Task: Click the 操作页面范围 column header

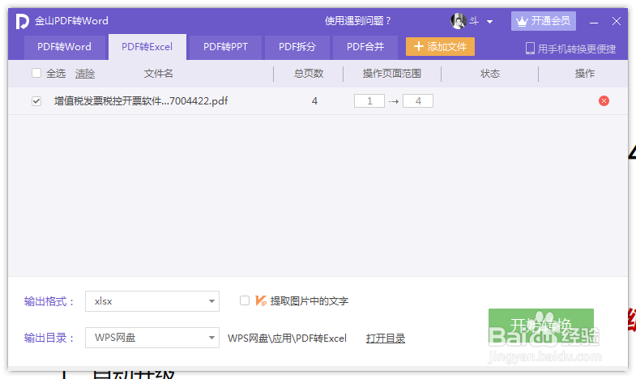Action: click(392, 74)
